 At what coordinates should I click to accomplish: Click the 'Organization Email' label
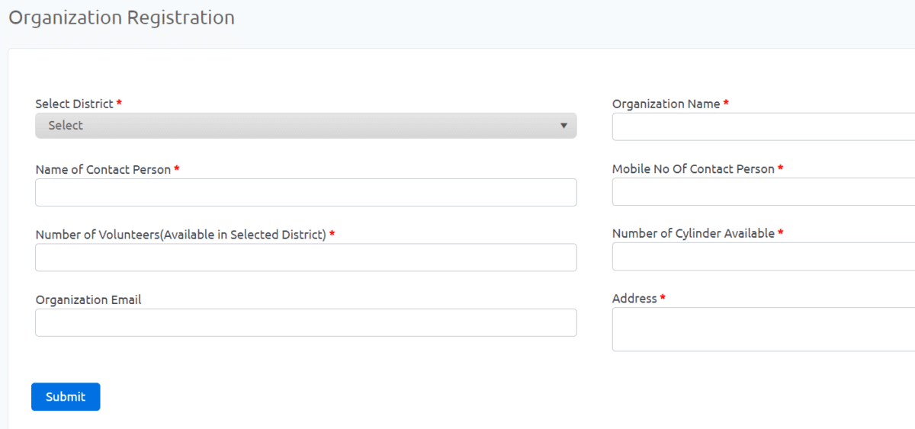click(x=88, y=300)
